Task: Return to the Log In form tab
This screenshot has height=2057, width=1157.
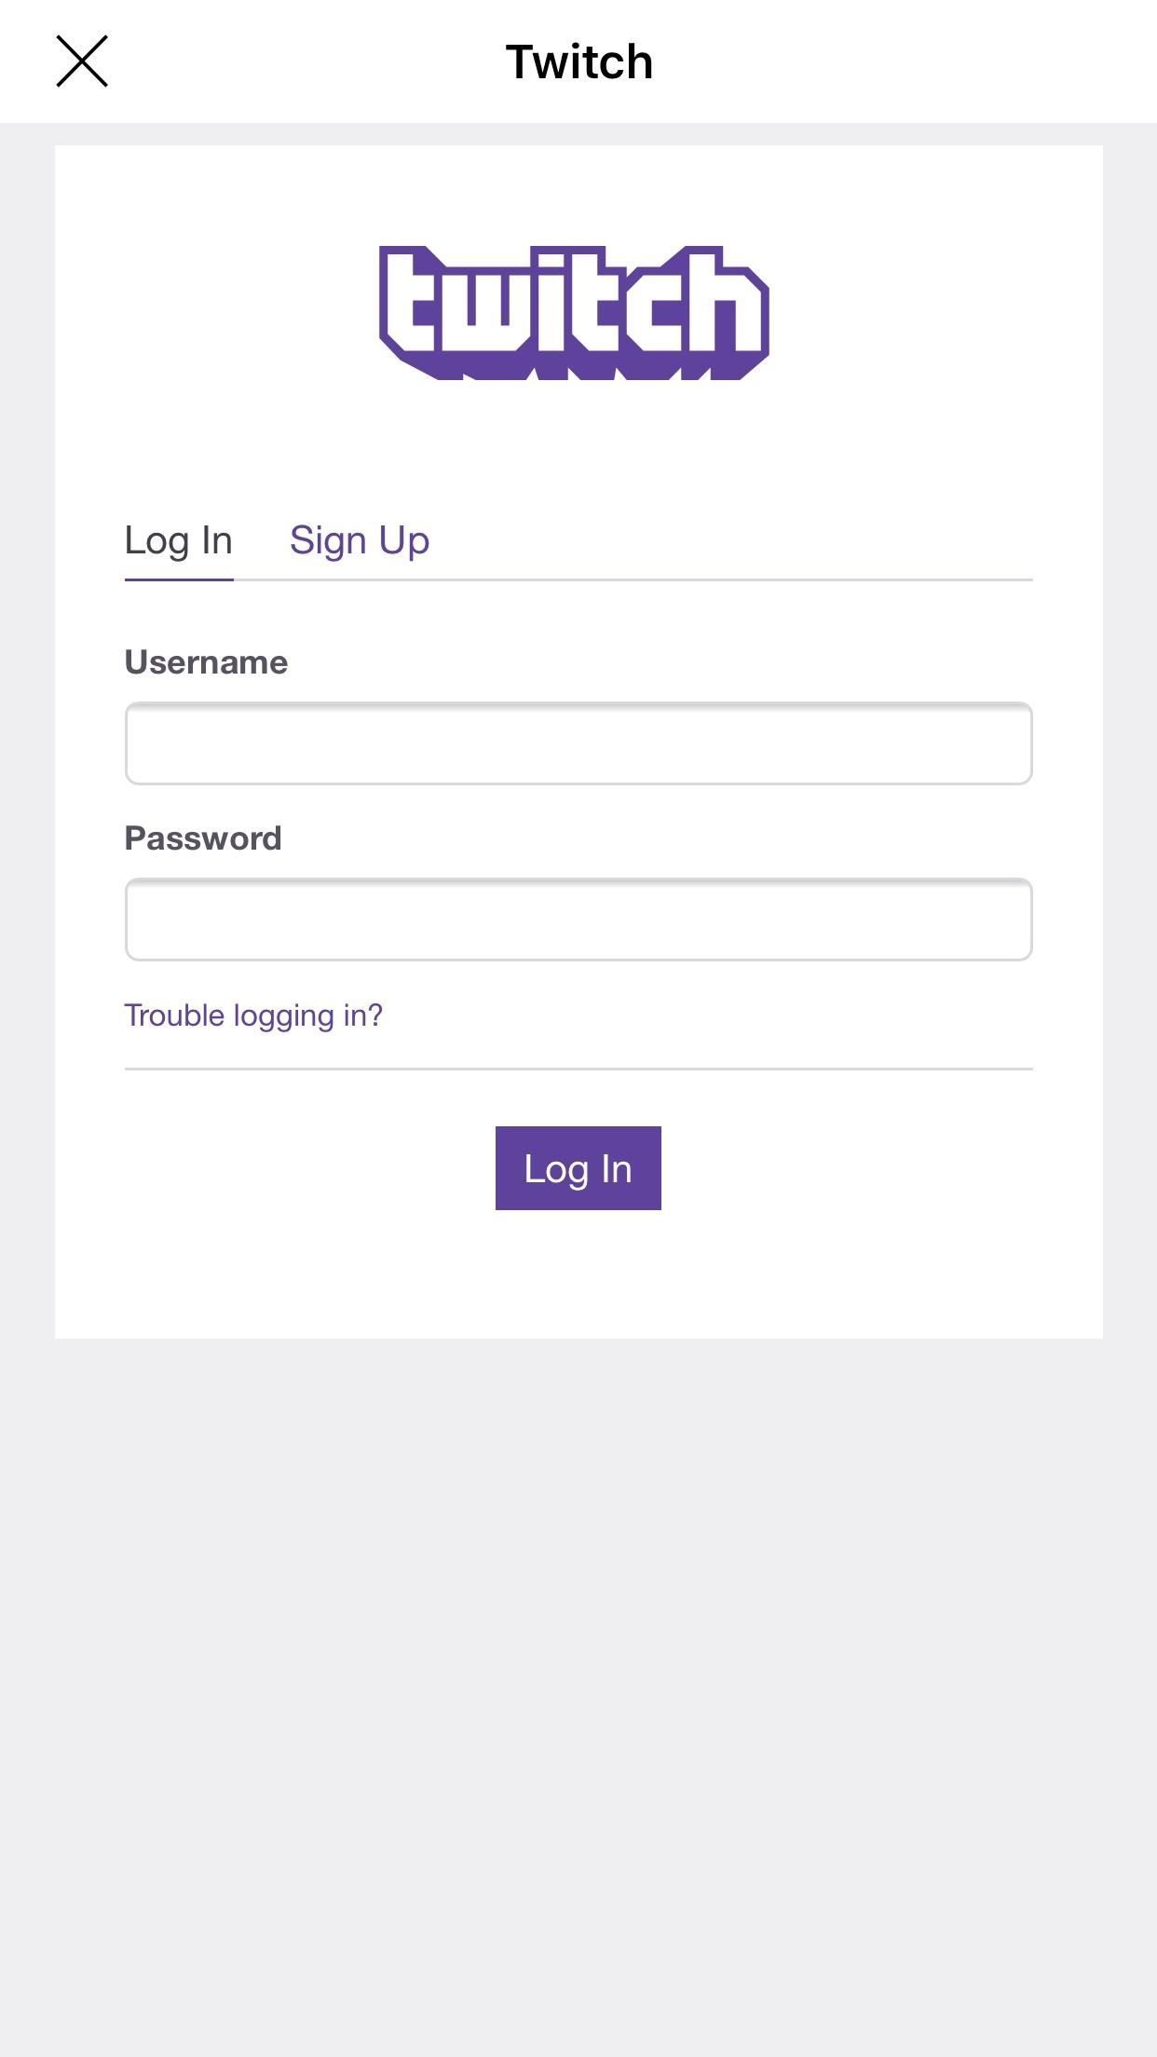Action: (178, 540)
